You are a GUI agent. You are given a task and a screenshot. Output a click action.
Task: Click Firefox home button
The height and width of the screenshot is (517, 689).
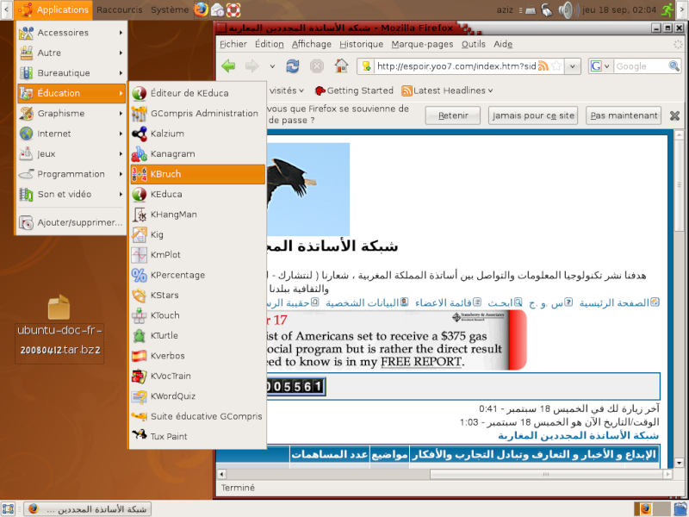point(341,66)
